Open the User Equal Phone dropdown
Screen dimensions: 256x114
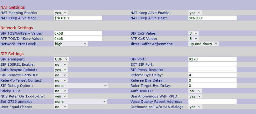click(x=61, y=107)
